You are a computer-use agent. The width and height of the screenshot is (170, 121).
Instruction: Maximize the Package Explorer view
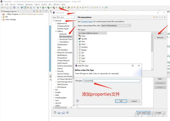pos(46,11)
